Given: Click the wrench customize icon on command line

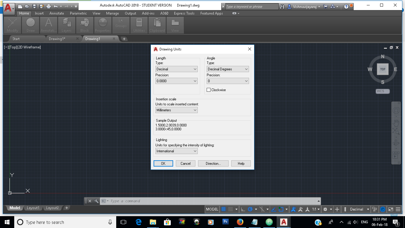Looking at the screenshot, I should coord(96,201).
